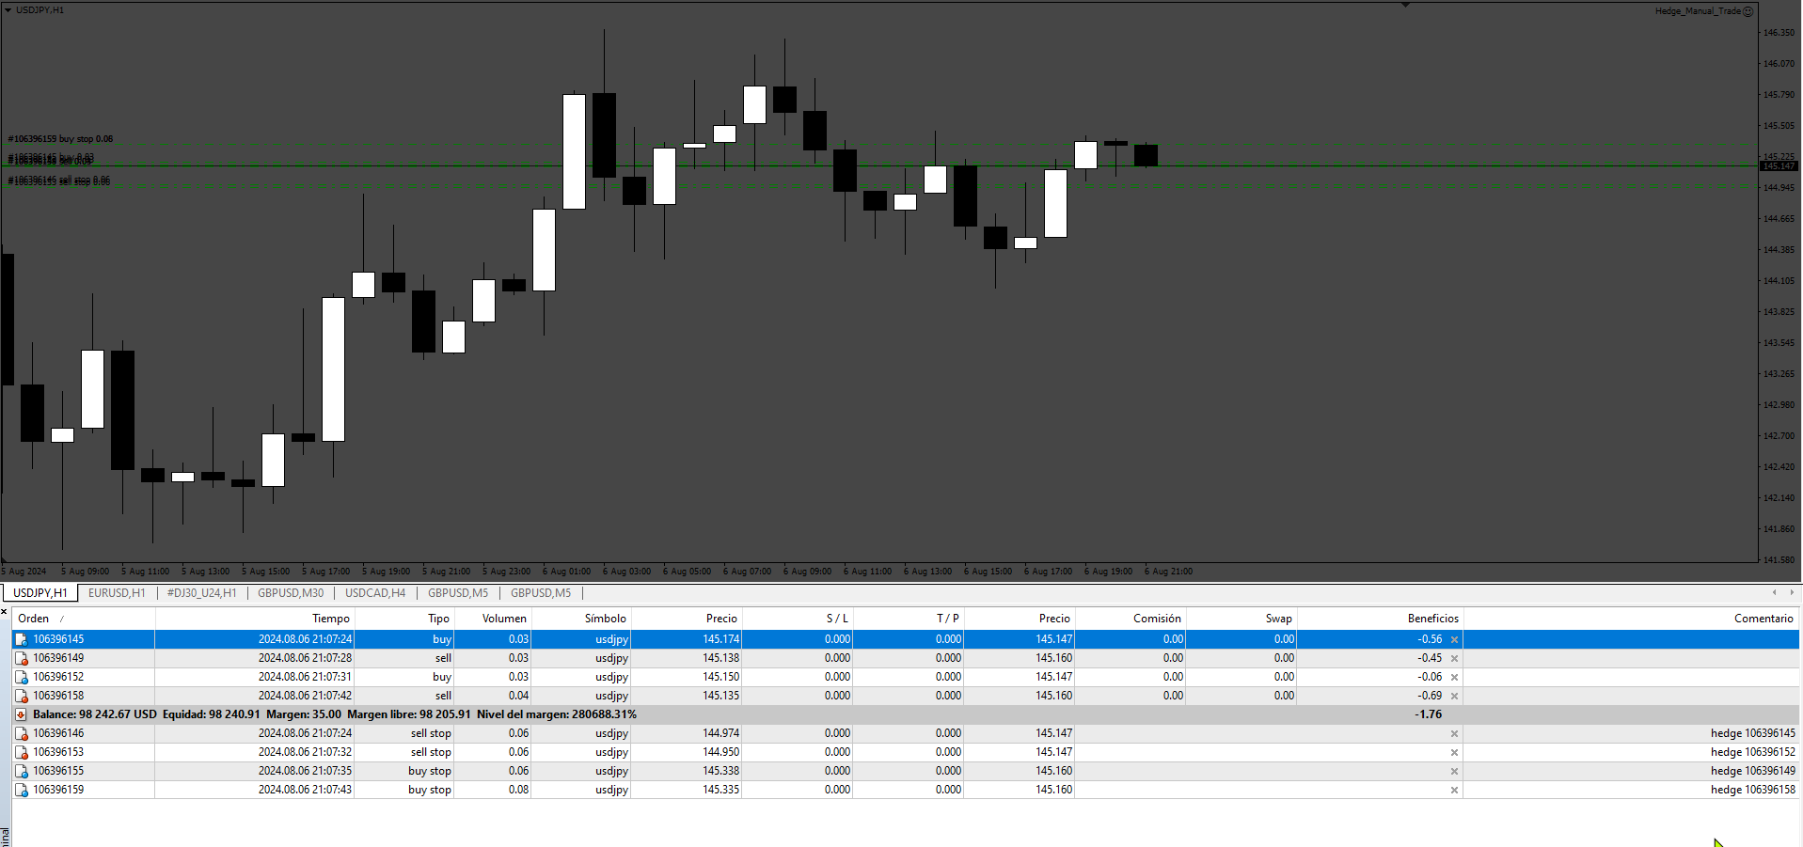Click the 146.350 price scale label

[x=1779, y=33]
